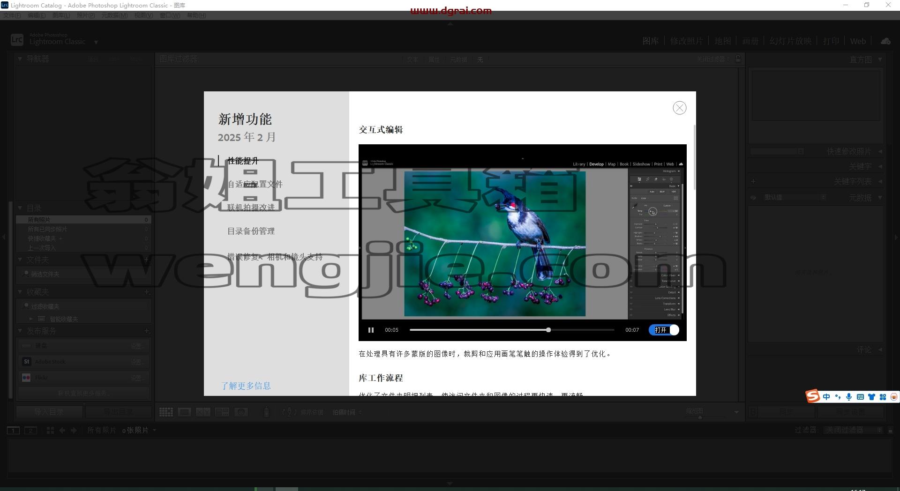Switch to the 打印 module
Viewport: 900px width, 491px height.
pos(831,41)
